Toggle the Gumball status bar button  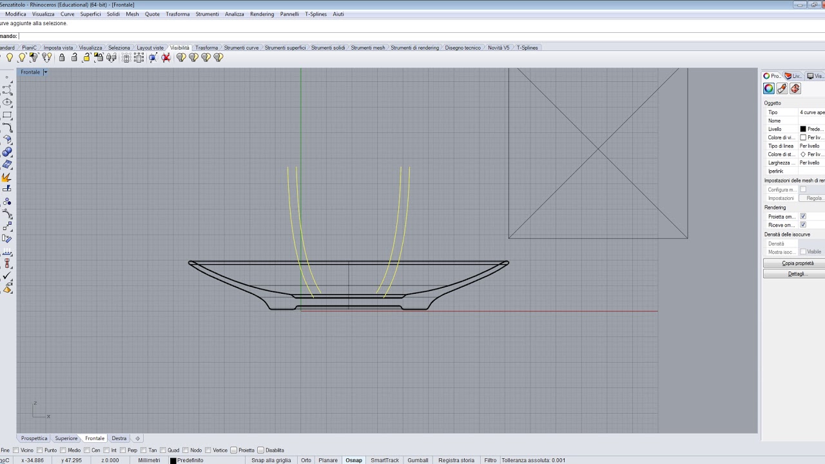pos(418,460)
